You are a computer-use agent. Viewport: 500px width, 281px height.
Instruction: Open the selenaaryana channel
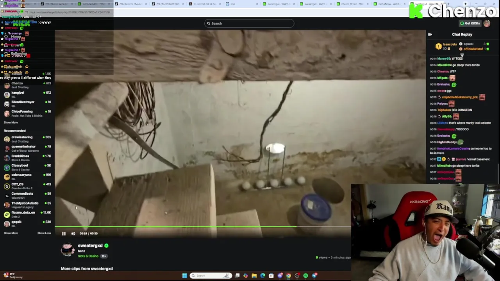(27, 176)
